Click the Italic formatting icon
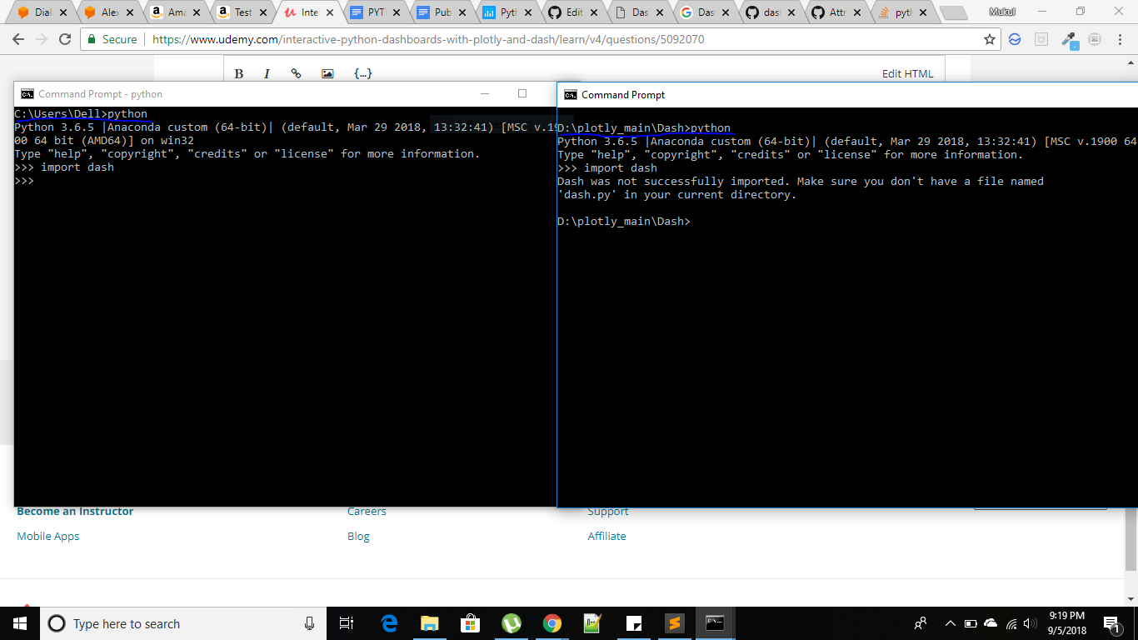Screen dimensions: 1138x640 267,73
